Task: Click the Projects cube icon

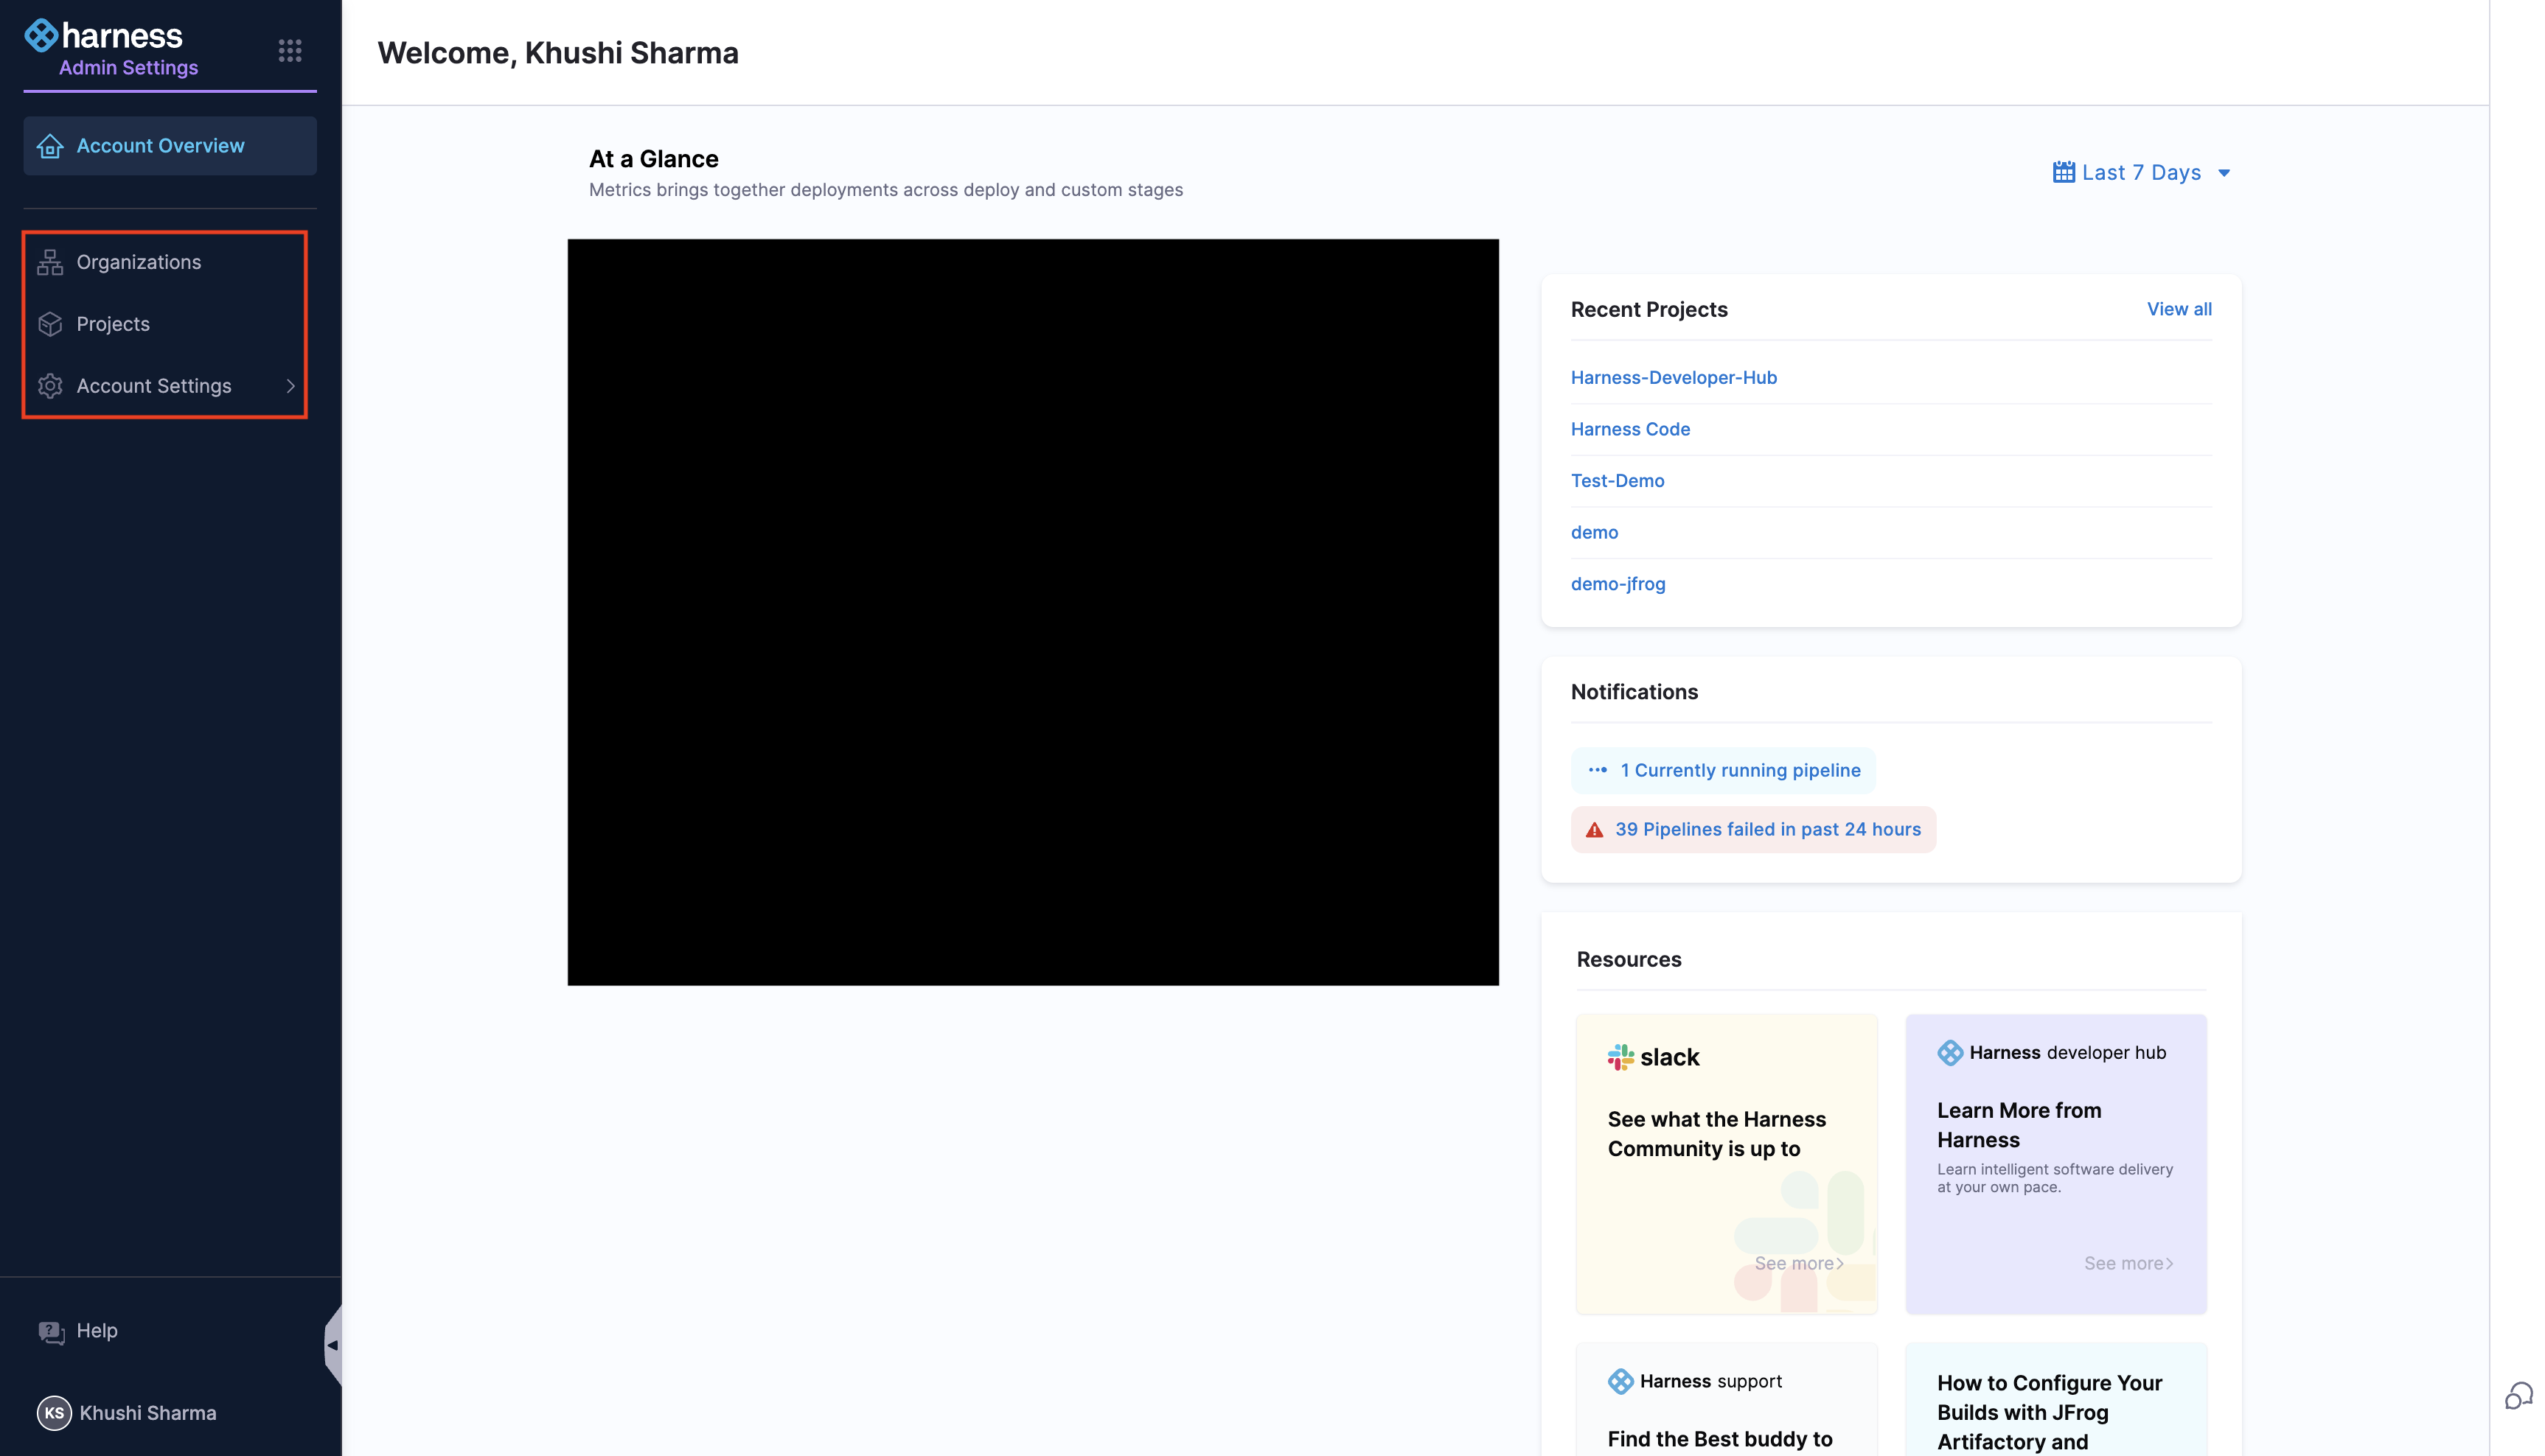Action: (x=50, y=324)
